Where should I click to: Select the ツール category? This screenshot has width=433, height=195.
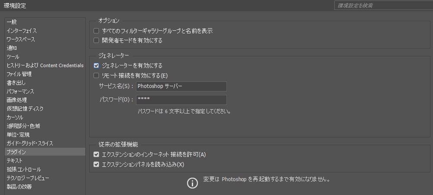(x=45, y=57)
